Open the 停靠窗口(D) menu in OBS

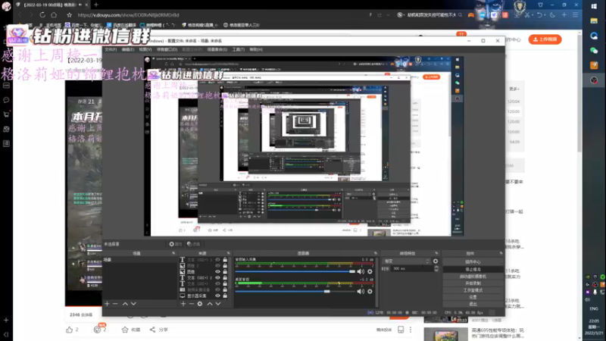[167, 49]
